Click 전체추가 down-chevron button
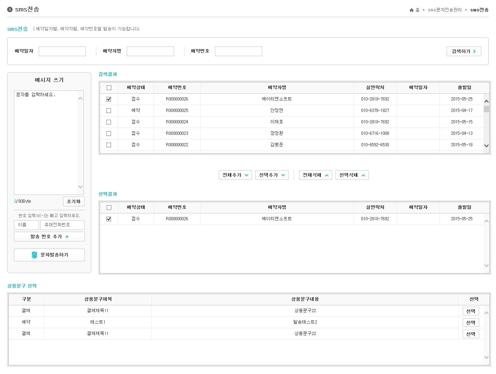Screen dimensions: 496x374 (x=235, y=175)
